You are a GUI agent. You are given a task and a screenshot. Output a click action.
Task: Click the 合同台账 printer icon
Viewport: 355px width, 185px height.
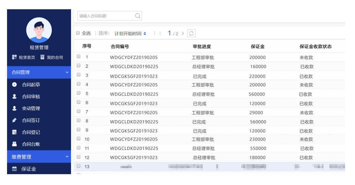(x=14, y=144)
